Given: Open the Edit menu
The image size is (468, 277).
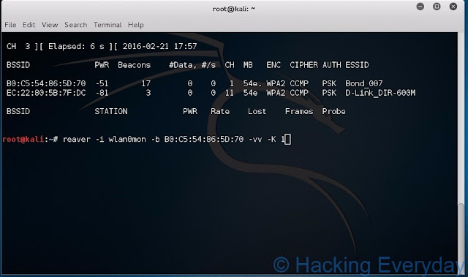Looking at the screenshot, I should pos(29,25).
